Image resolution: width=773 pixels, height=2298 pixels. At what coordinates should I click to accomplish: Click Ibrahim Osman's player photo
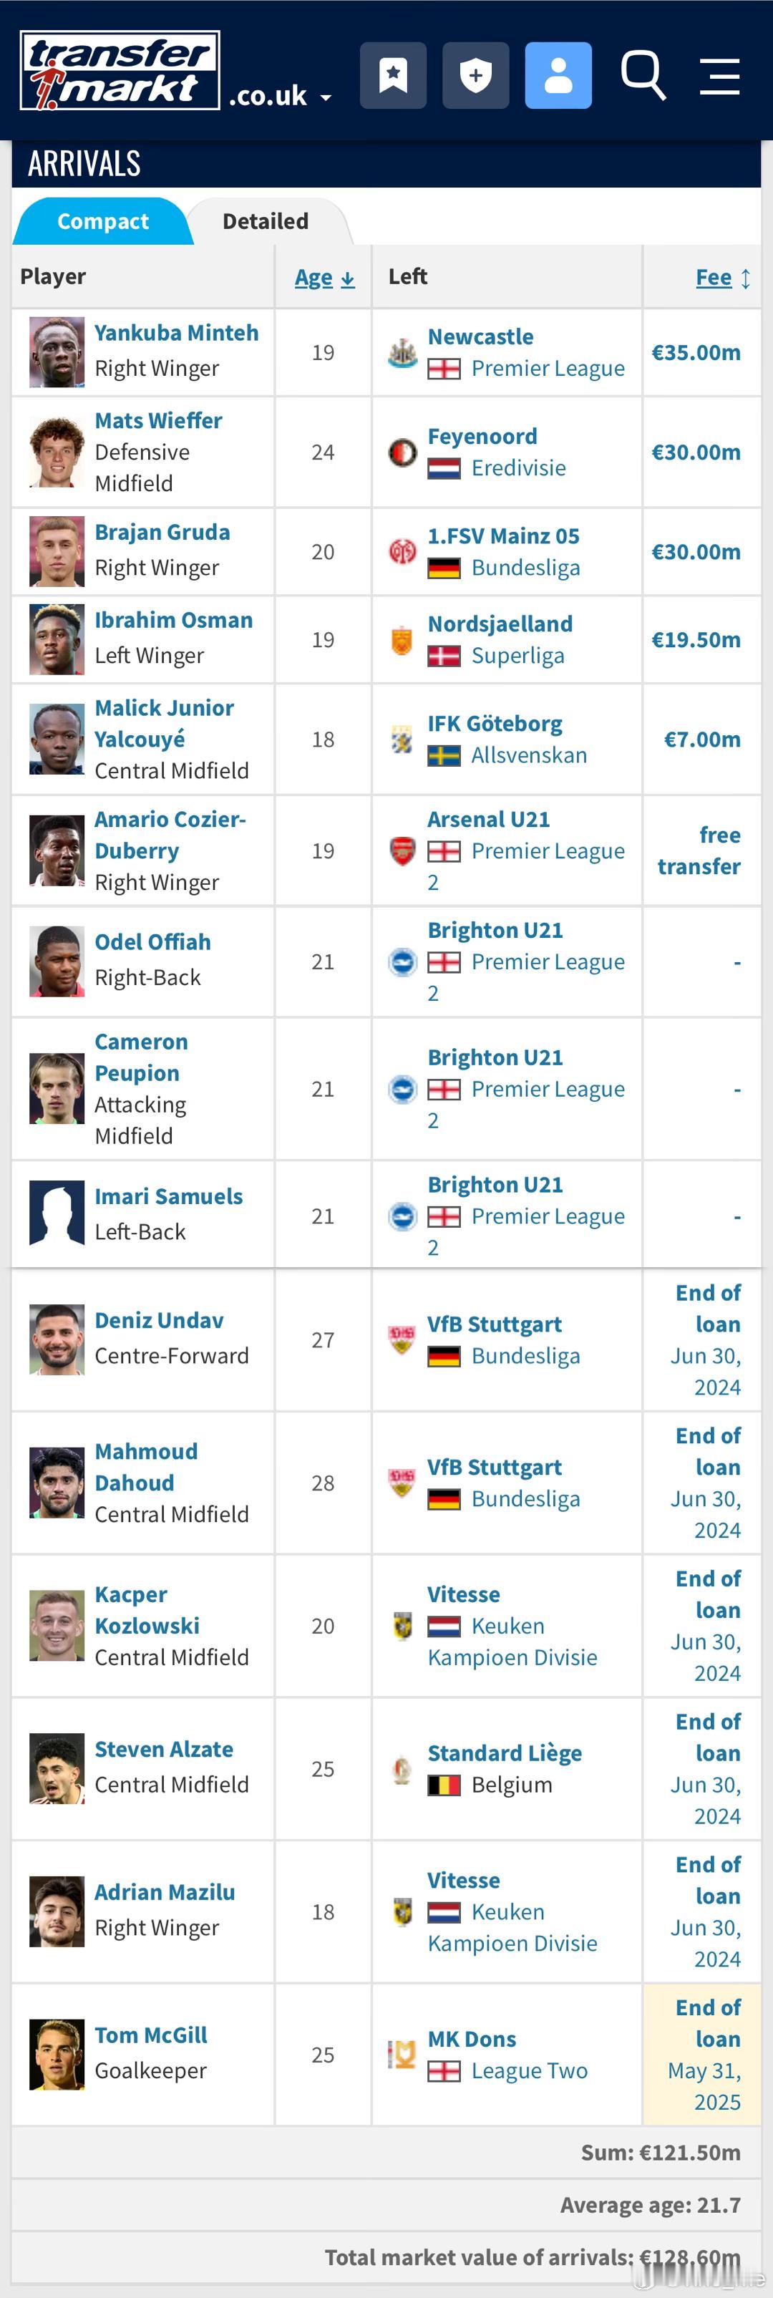[57, 639]
